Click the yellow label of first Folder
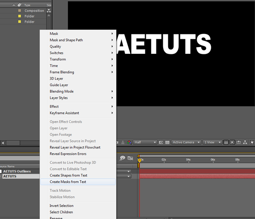The image size is (255, 219). 20,16
